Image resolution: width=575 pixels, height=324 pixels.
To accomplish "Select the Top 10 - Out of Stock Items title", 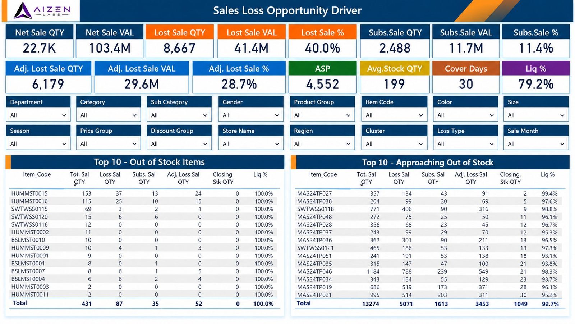I will coord(149,162).
